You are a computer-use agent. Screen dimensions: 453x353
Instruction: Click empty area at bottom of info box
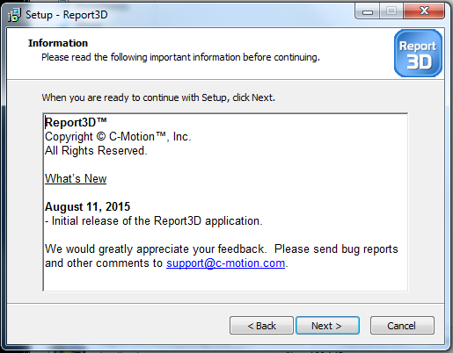225,280
